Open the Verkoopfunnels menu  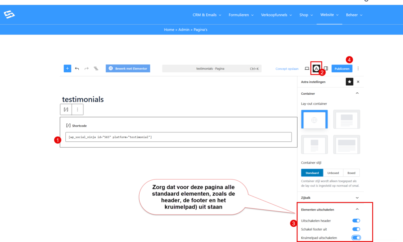coord(276,15)
